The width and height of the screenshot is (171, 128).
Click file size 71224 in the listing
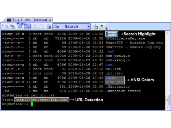coord(60,38)
